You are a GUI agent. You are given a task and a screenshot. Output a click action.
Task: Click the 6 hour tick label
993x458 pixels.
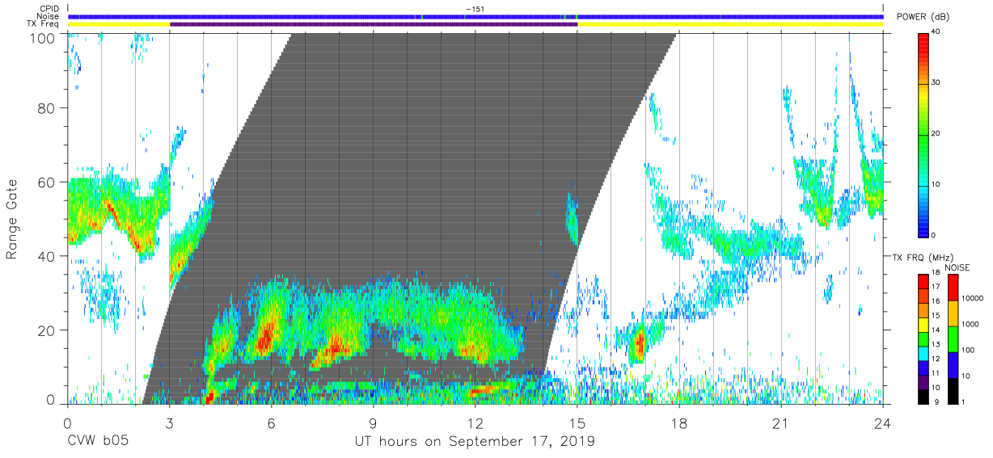coord(271,423)
